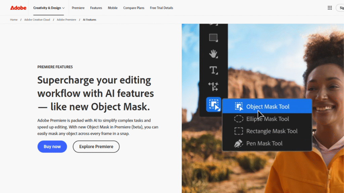Image resolution: width=344 pixels, height=193 pixels.
Task: Click the highlighted blue Mask tool icon
Action: click(214, 104)
